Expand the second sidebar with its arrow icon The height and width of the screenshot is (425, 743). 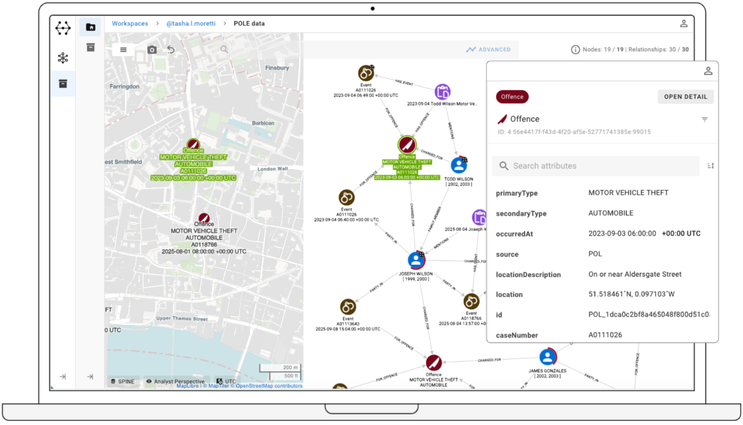pos(90,377)
